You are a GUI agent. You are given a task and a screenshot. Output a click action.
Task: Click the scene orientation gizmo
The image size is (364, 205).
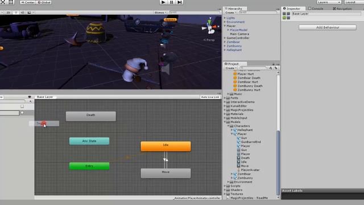[x=210, y=26]
